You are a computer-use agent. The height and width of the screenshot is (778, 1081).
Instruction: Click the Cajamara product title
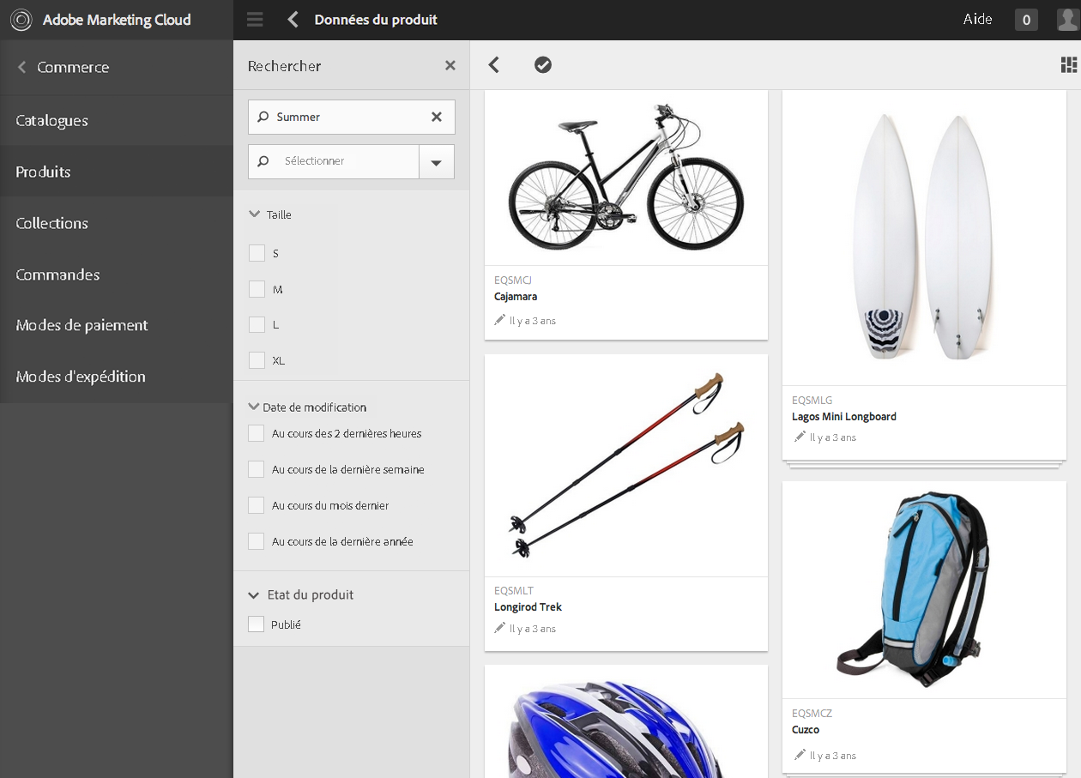point(516,297)
